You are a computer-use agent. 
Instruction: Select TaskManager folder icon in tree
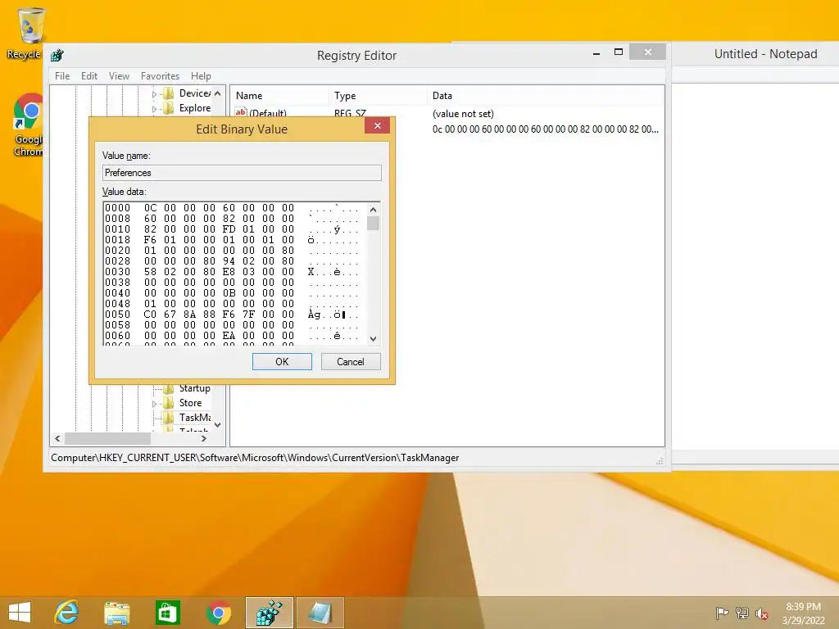(x=169, y=418)
